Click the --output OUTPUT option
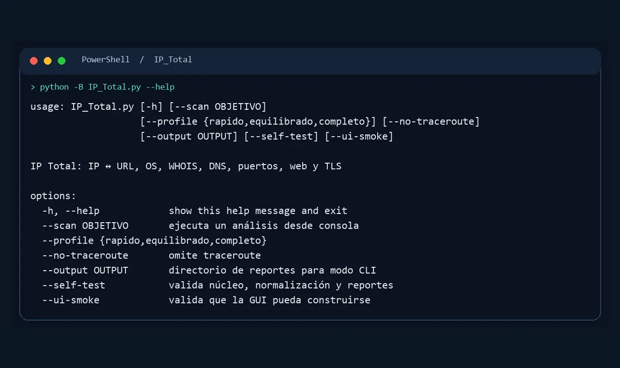 pos(85,270)
